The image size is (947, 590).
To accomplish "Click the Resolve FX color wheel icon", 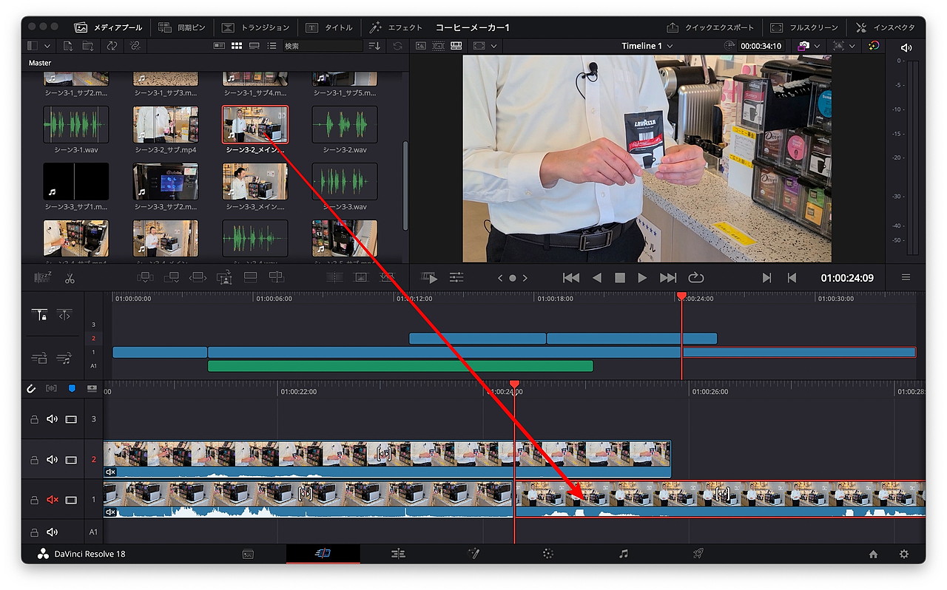I will pyautogui.click(x=874, y=46).
